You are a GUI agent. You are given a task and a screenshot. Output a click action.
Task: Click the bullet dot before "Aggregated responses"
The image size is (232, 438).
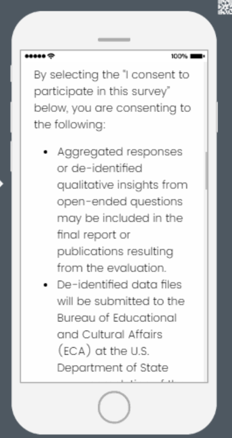tap(46, 152)
